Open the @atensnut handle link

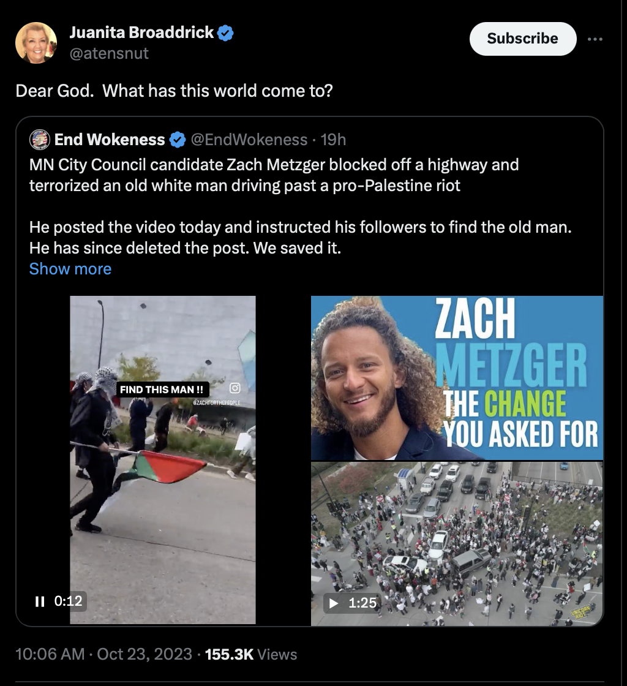[109, 54]
